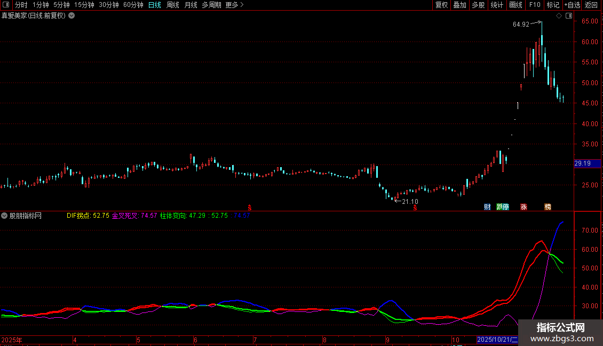This screenshot has width=603, height=346.
Task: Switch to 分时 chart period
Action: click(x=21, y=5)
